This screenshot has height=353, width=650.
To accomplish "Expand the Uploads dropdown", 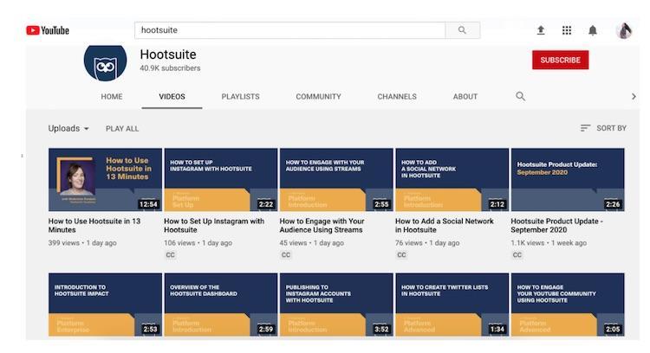I will point(68,129).
